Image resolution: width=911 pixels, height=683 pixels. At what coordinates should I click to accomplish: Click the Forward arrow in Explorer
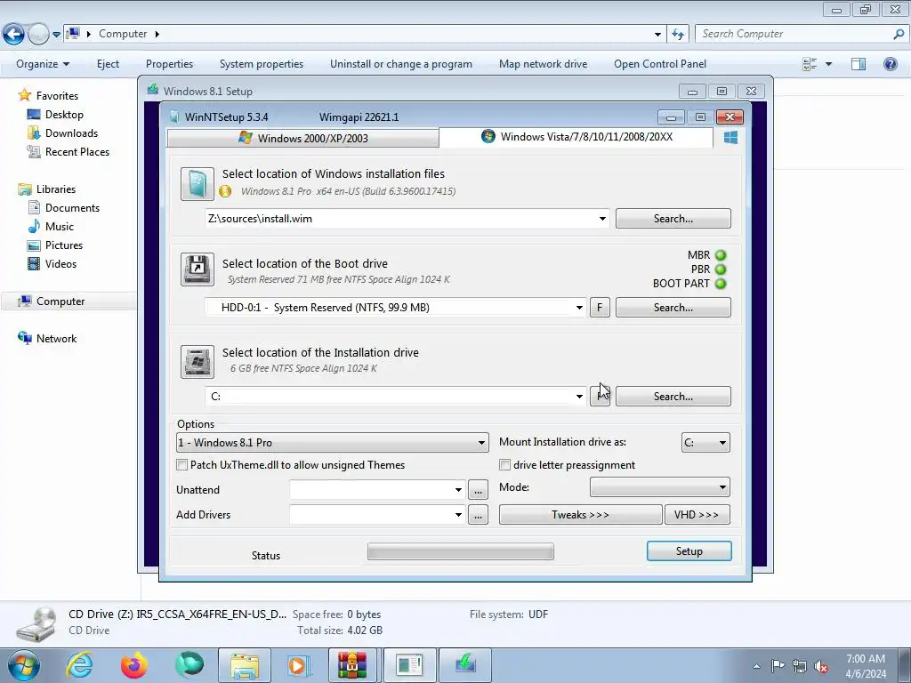pos(38,35)
